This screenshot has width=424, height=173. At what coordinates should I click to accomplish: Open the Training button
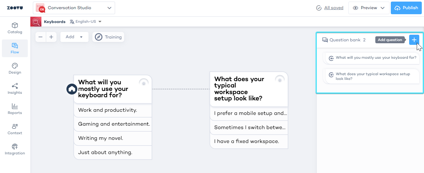pos(108,37)
